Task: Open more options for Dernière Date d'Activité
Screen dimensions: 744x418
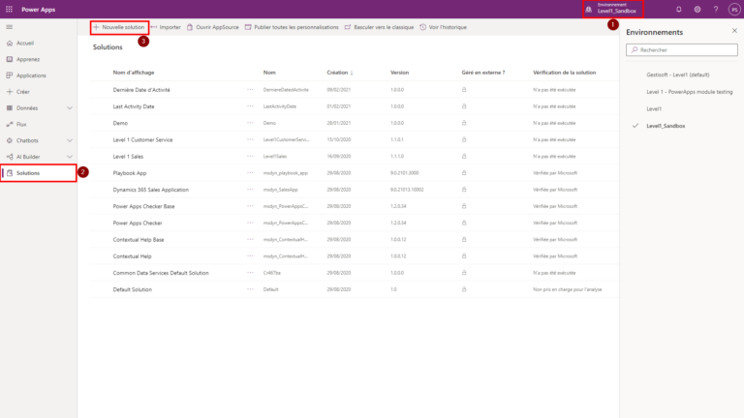Action: coord(250,90)
